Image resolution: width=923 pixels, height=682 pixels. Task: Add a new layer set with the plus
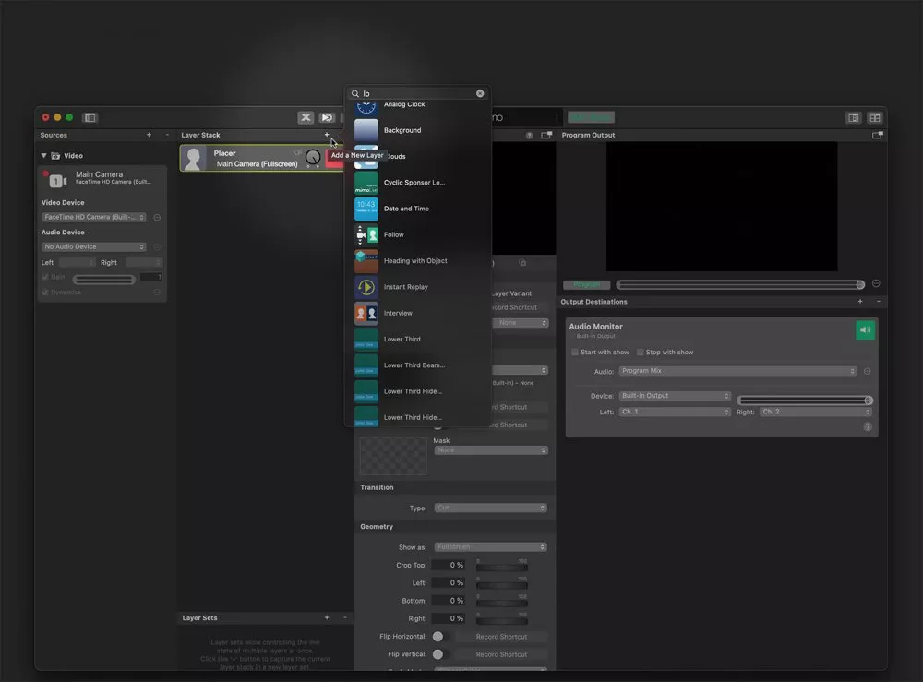(327, 617)
